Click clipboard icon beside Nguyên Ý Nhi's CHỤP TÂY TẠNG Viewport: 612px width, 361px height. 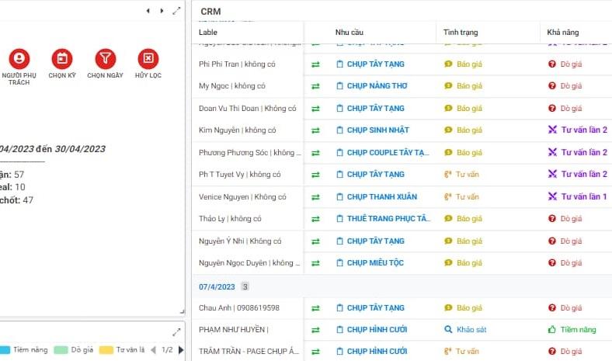tap(340, 241)
